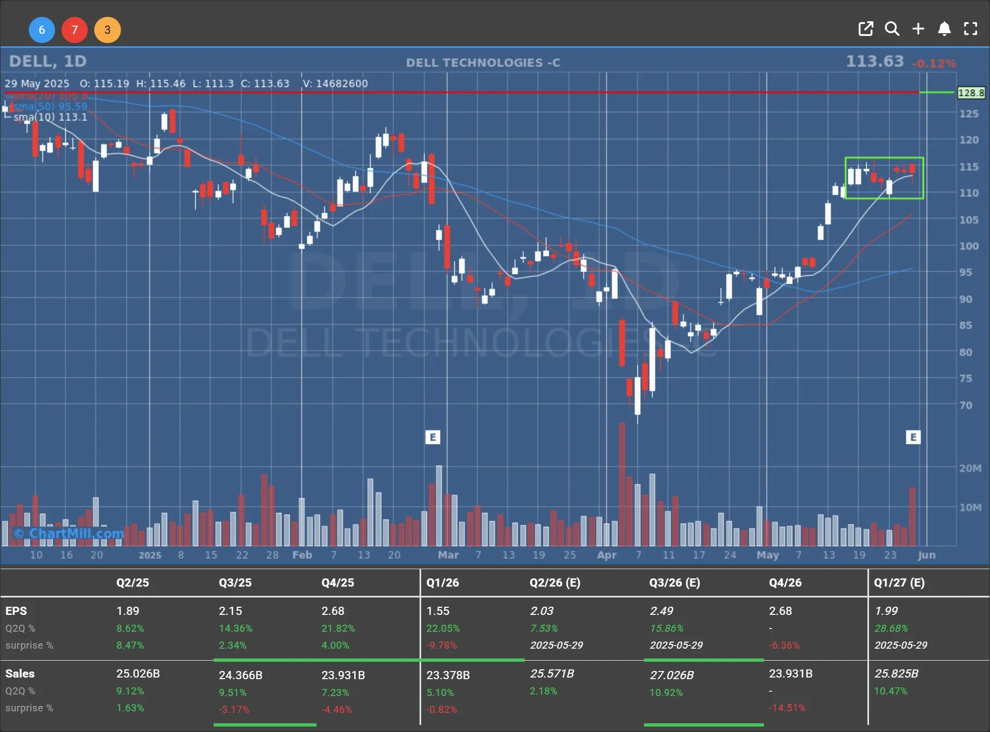Screen dimensions: 990x732
Task: Click the ChartMill.com watermark link
Action: point(69,534)
